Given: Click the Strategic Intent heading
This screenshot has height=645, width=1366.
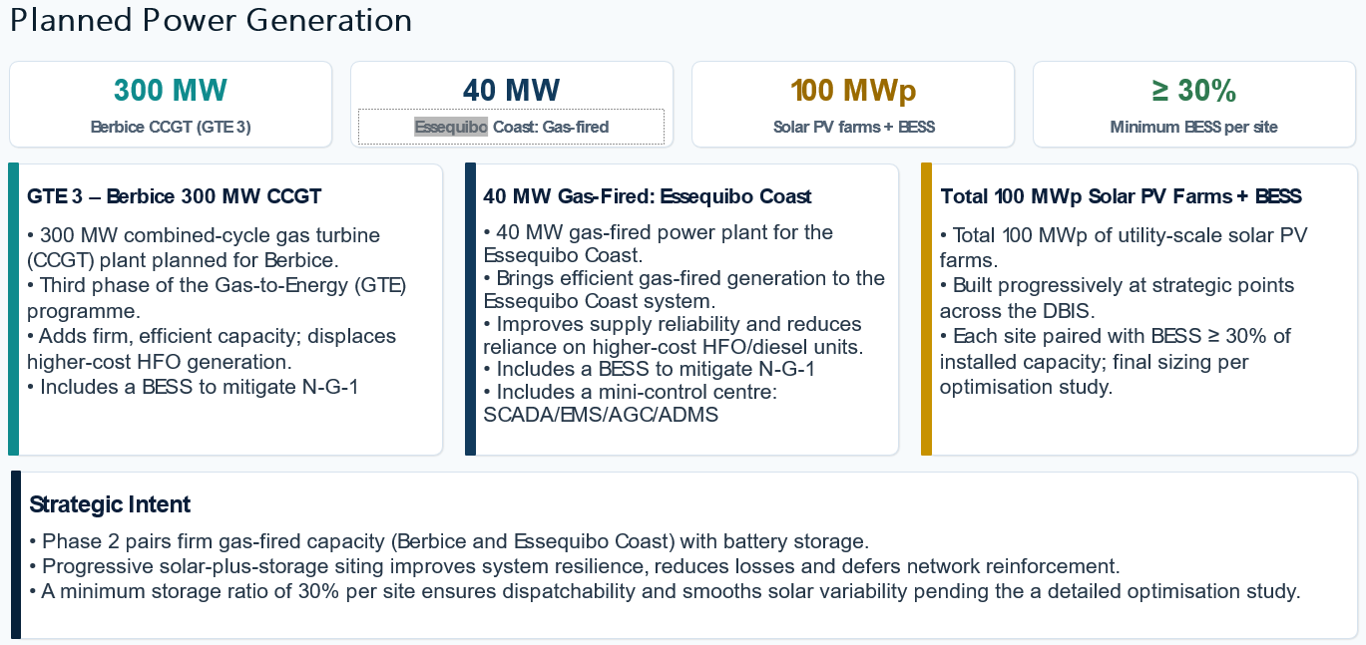Looking at the screenshot, I should (x=110, y=503).
